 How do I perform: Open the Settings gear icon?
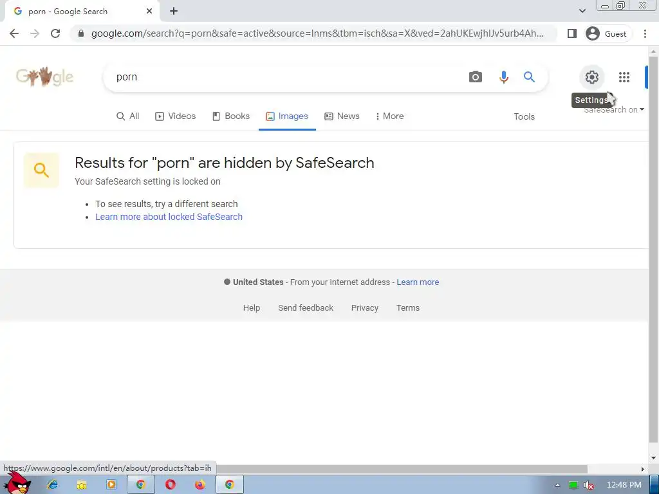[x=592, y=77]
